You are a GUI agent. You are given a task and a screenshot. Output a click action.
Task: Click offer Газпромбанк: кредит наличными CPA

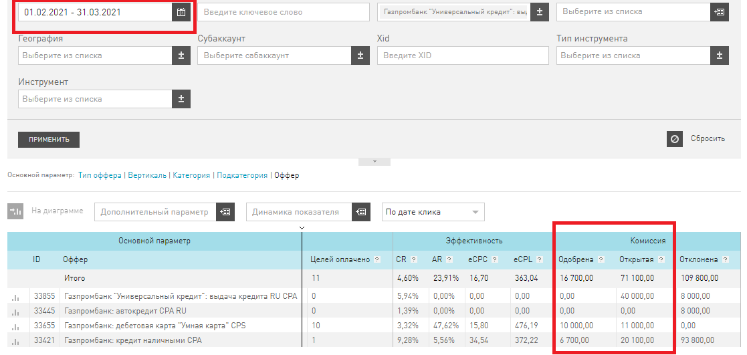pos(133,340)
